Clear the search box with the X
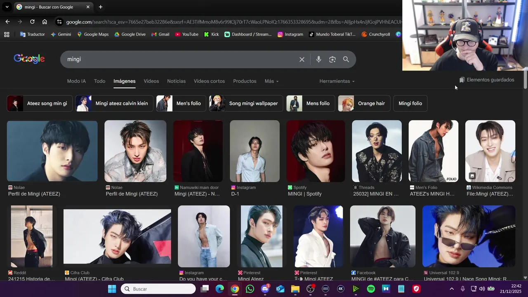The height and width of the screenshot is (297, 528). (302, 59)
